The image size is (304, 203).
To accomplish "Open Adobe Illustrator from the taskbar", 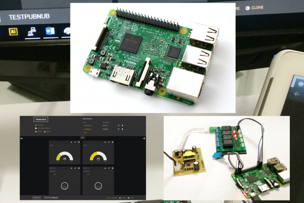I will click(13, 32).
